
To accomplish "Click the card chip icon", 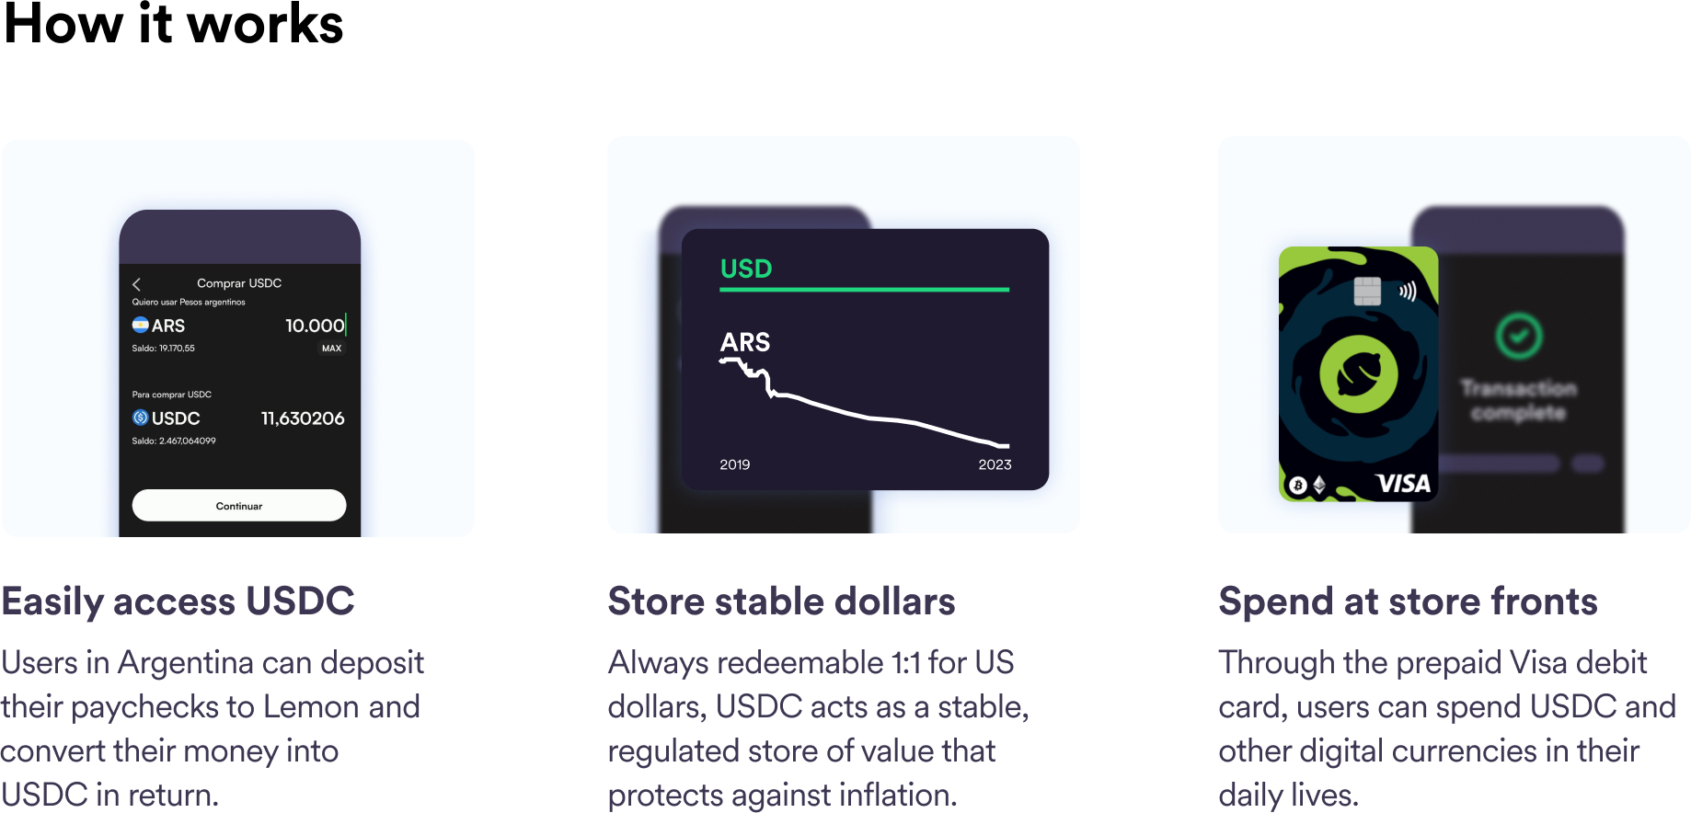I will click(x=1367, y=291).
